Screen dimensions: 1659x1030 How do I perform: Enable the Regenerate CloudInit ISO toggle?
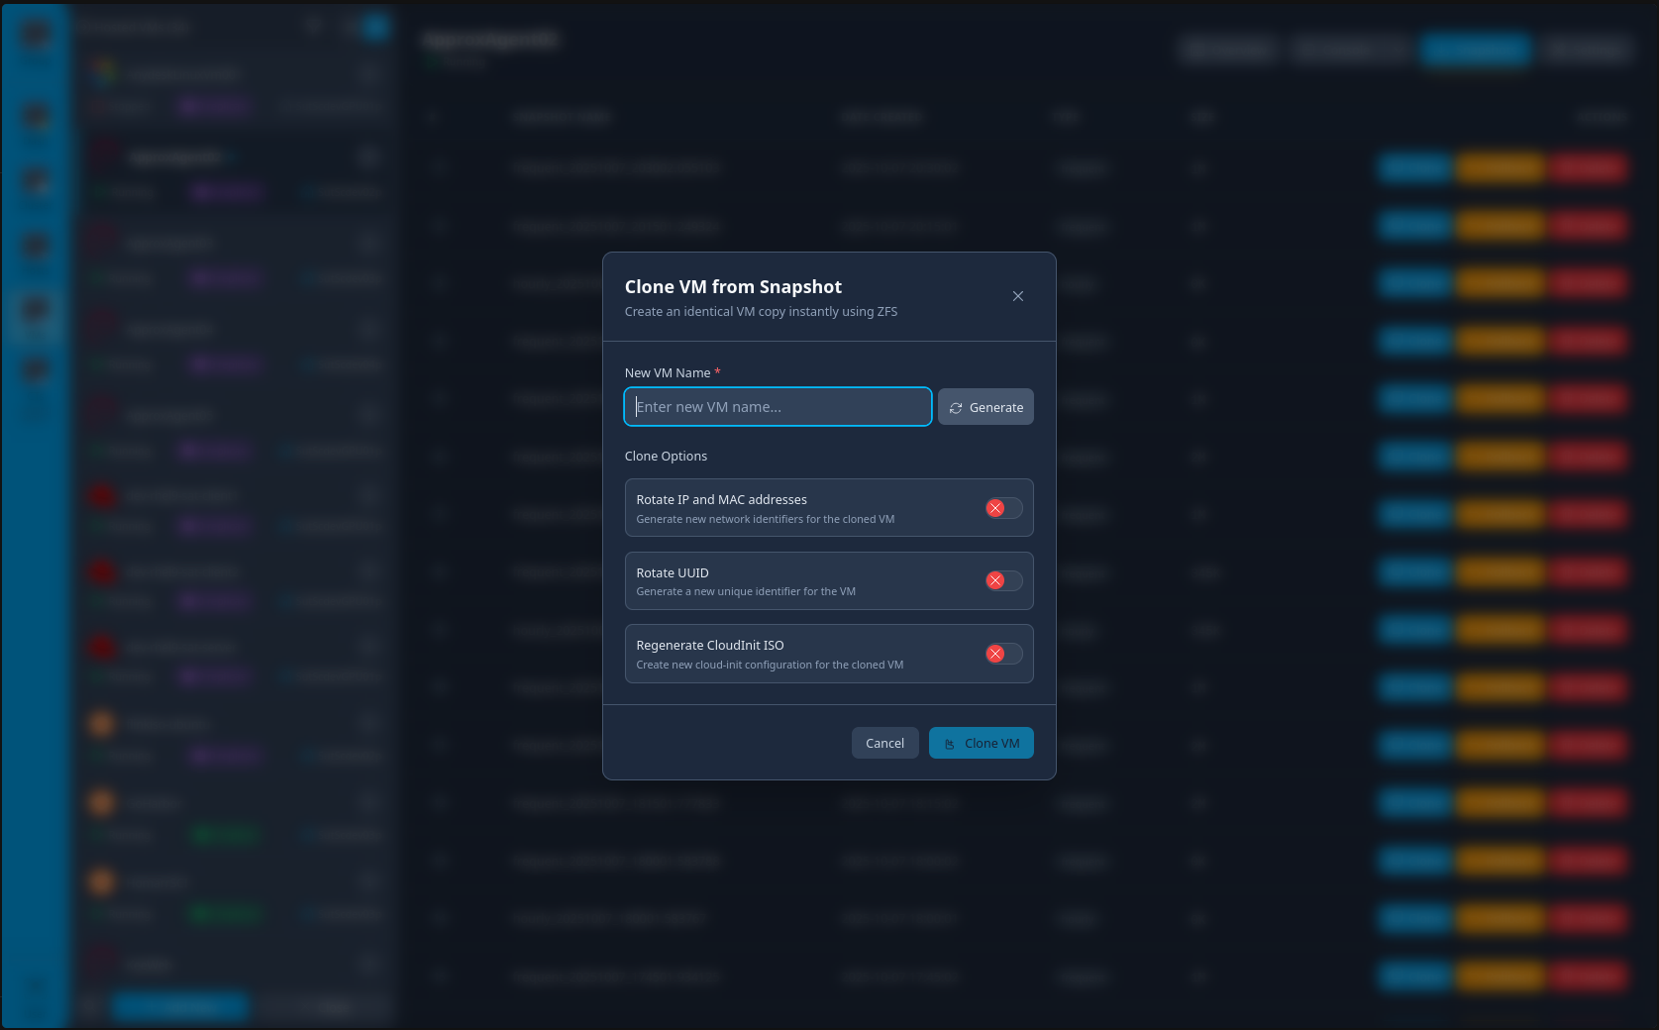pos(1003,654)
